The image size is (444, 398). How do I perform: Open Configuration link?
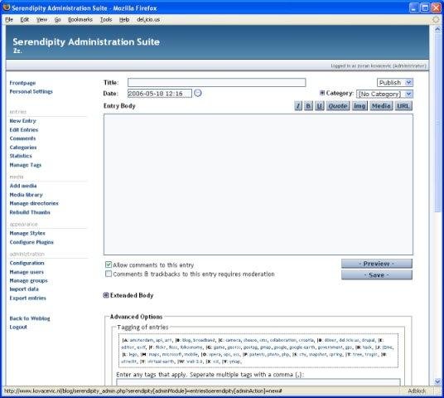pos(27,263)
